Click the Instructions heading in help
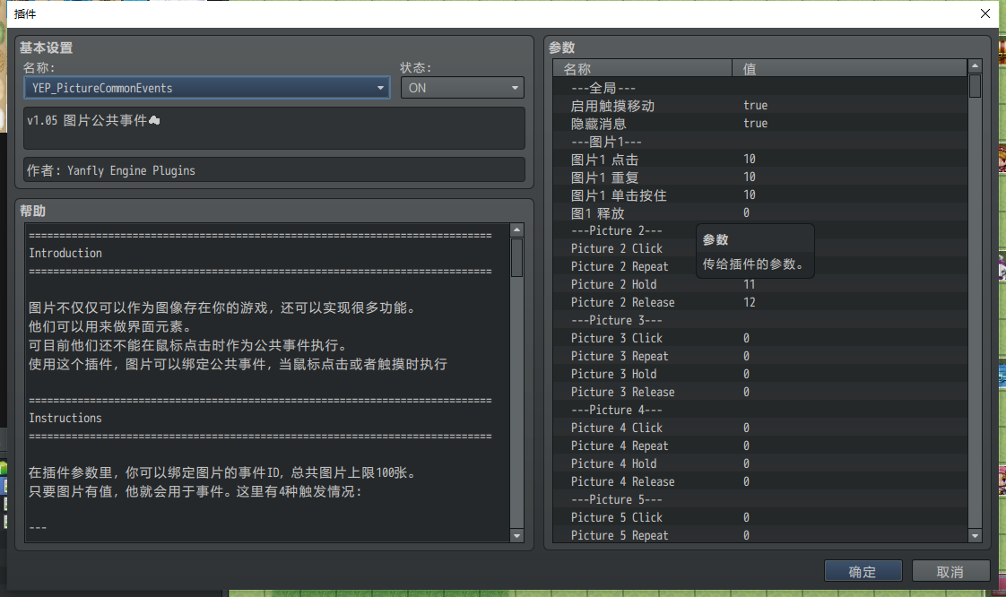1006x597 pixels. pos(65,418)
